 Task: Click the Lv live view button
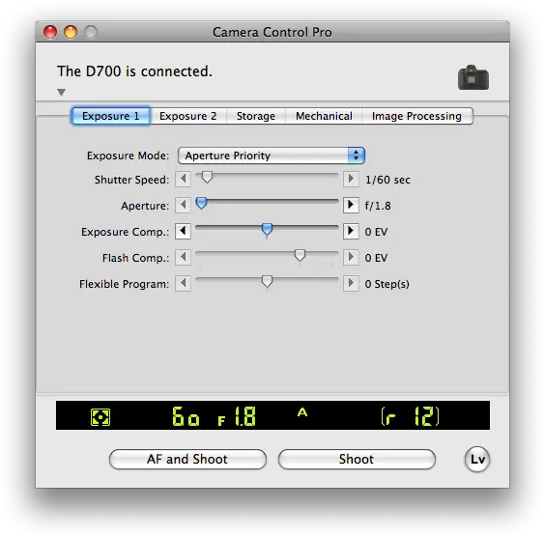tap(477, 460)
